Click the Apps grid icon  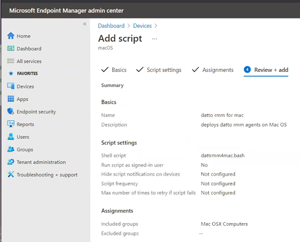coord(11,99)
